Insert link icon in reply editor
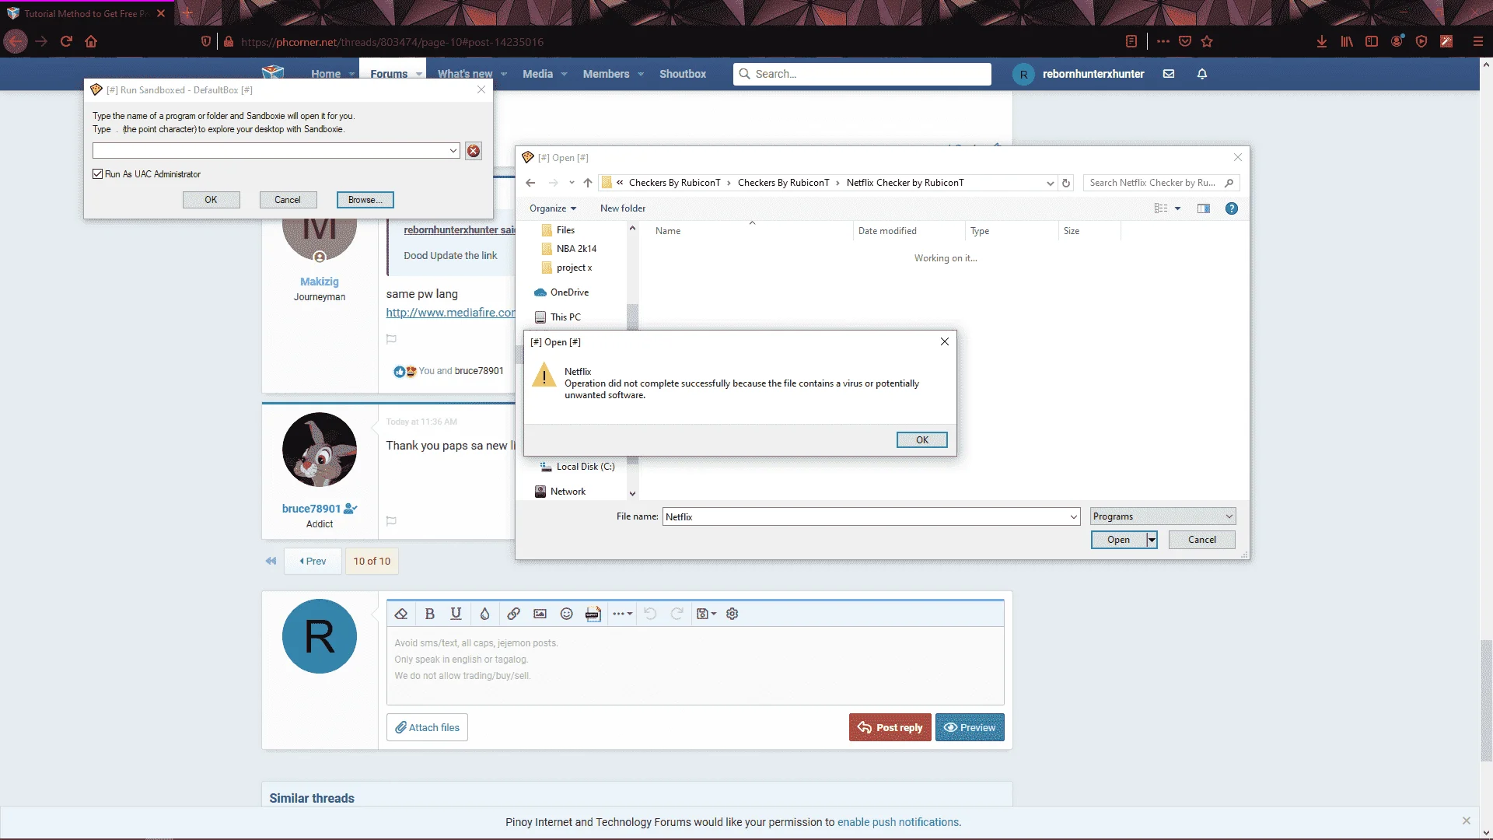The width and height of the screenshot is (1493, 840). pos(513,614)
